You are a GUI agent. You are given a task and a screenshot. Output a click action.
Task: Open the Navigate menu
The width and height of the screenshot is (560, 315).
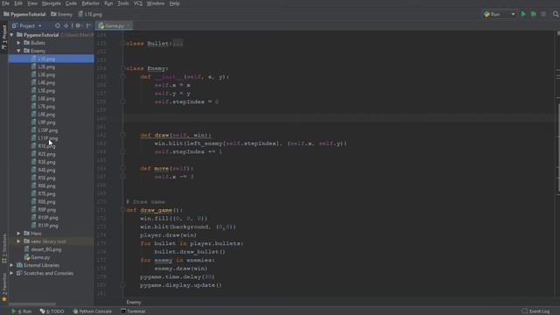tap(52, 3)
